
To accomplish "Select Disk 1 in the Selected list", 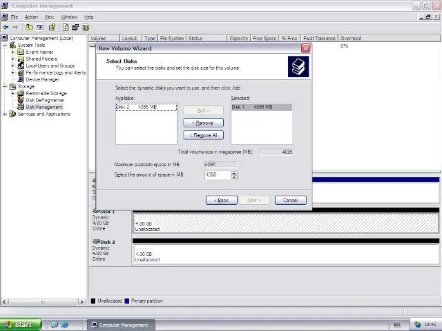I will point(262,107).
